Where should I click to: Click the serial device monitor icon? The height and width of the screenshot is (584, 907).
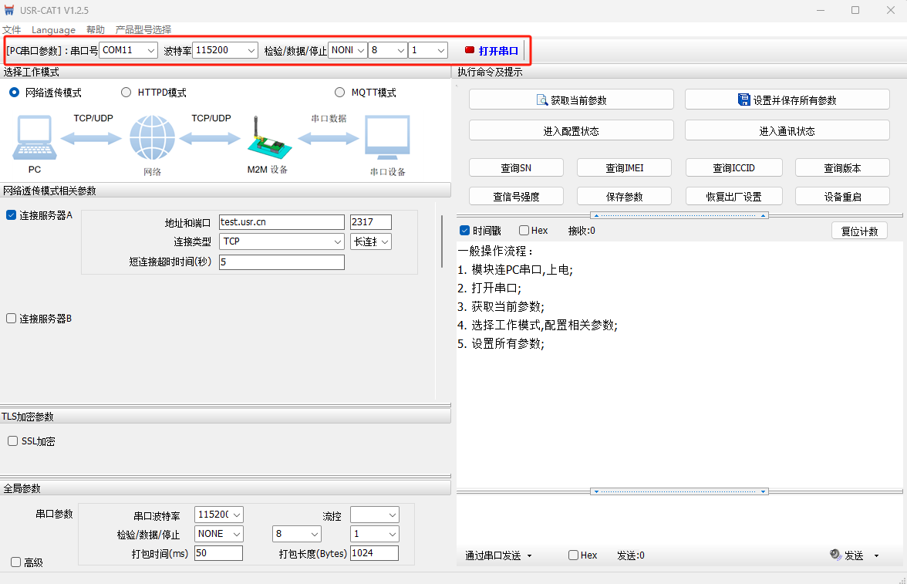tap(387, 139)
